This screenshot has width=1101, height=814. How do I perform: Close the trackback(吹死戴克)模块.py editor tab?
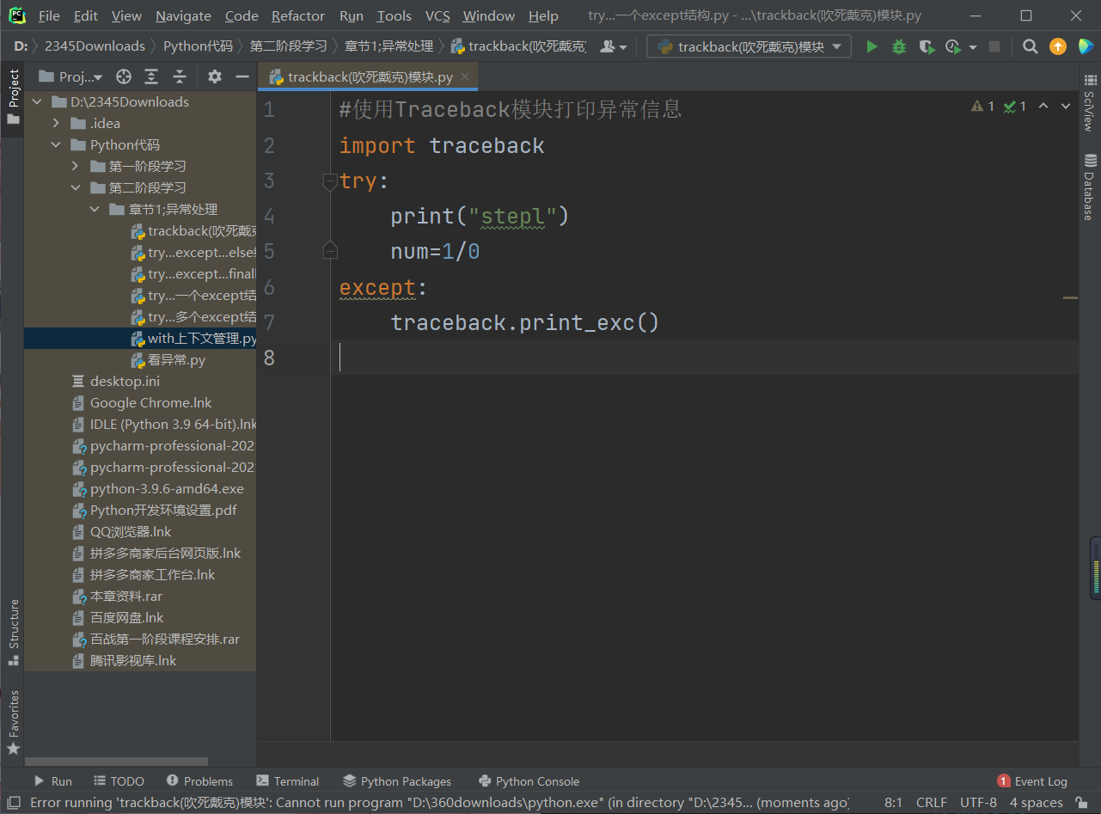pos(466,77)
